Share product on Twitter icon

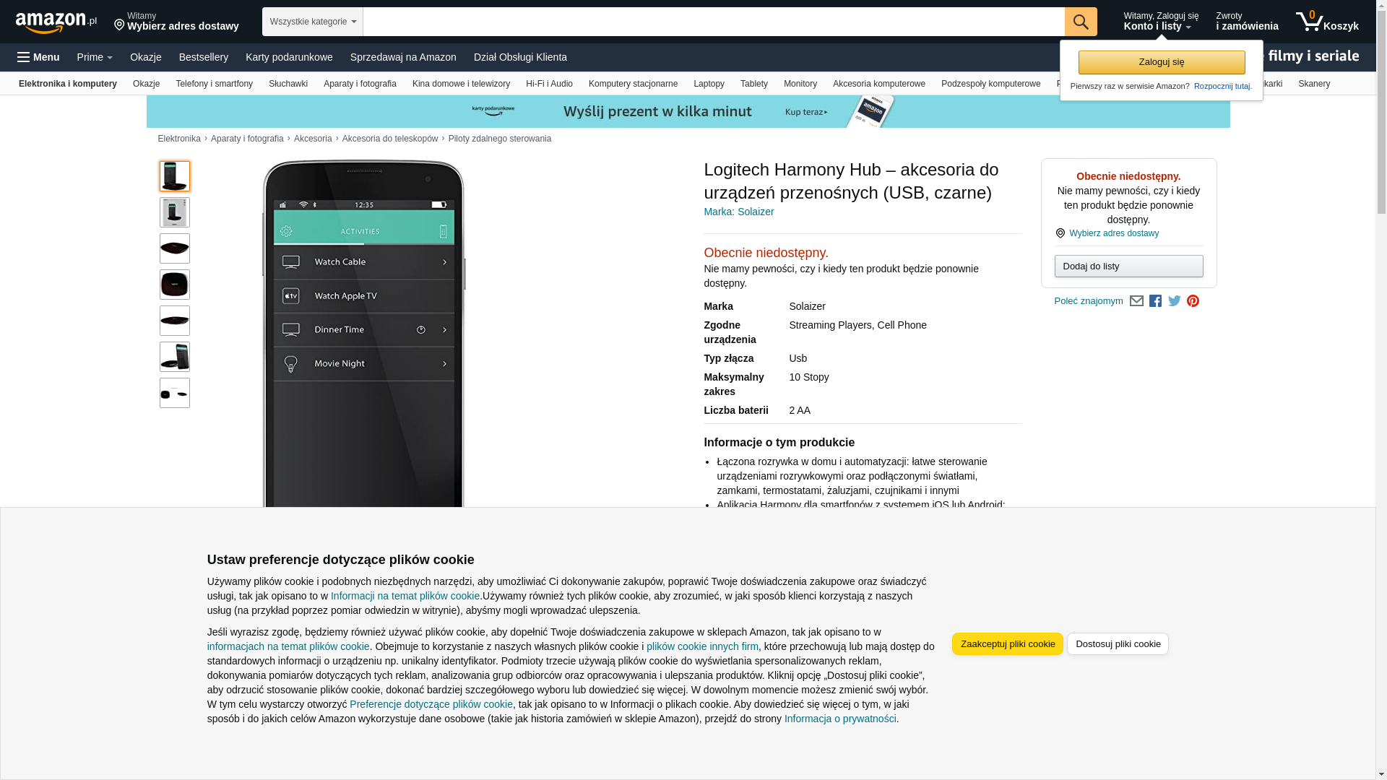[x=1175, y=301]
